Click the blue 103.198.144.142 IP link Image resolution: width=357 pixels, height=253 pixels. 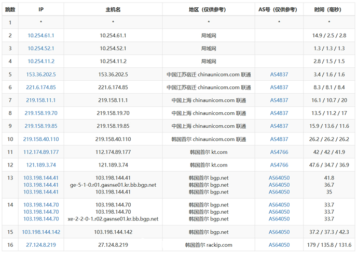pyautogui.click(x=41, y=232)
